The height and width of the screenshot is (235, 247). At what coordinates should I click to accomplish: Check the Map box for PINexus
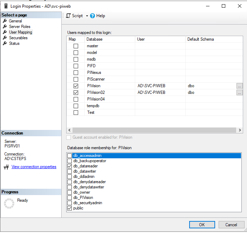(76, 72)
